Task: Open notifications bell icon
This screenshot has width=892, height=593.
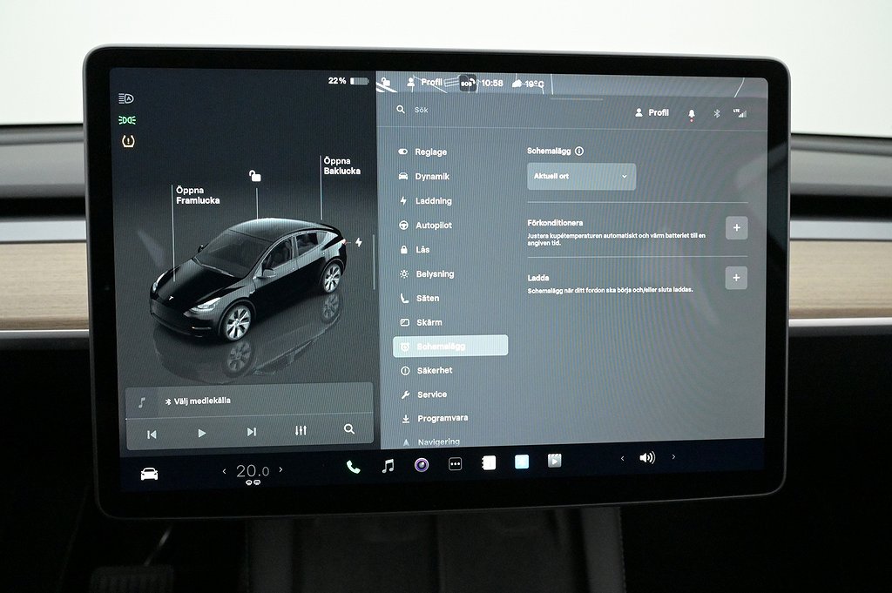Action: point(692,113)
